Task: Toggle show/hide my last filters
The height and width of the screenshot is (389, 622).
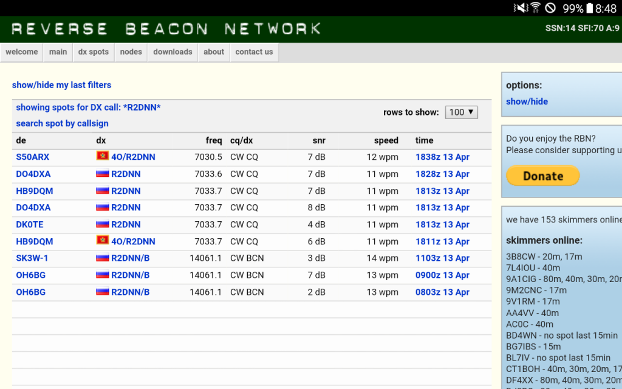Action: click(x=61, y=85)
